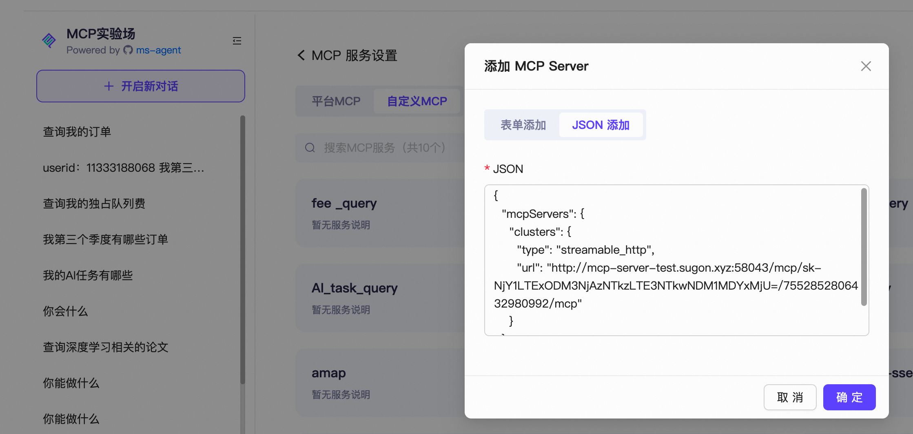Viewport: 913px width, 434px height.
Task: Click the plus icon in 开启新对话
Action: pyautogui.click(x=109, y=86)
